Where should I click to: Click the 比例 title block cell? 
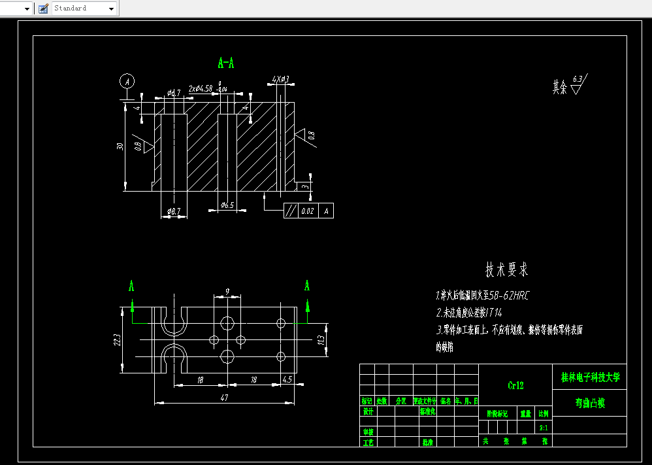point(544,414)
